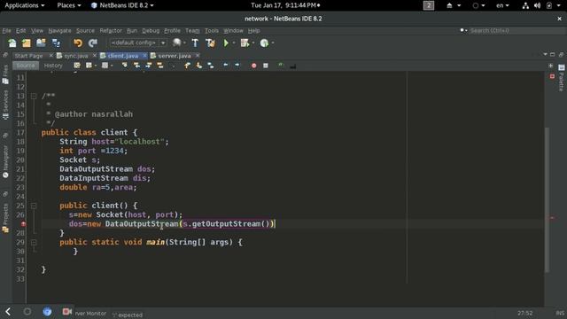
Task: Click the Build Project hammer icon
Action: [195, 43]
